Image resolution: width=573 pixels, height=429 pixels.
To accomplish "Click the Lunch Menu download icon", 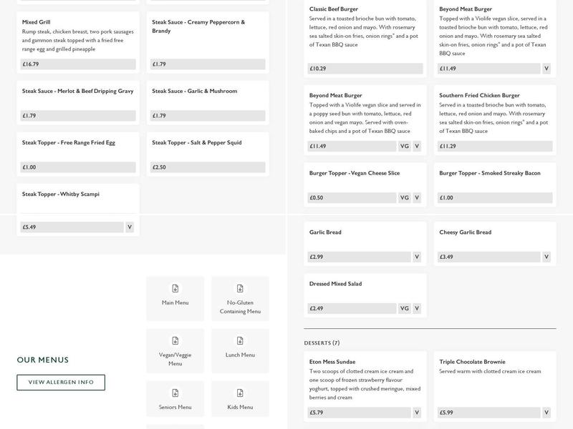I will (240, 340).
